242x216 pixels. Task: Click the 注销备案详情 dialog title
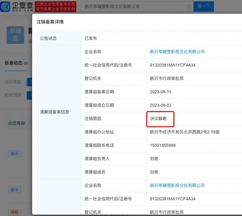coord(50,22)
